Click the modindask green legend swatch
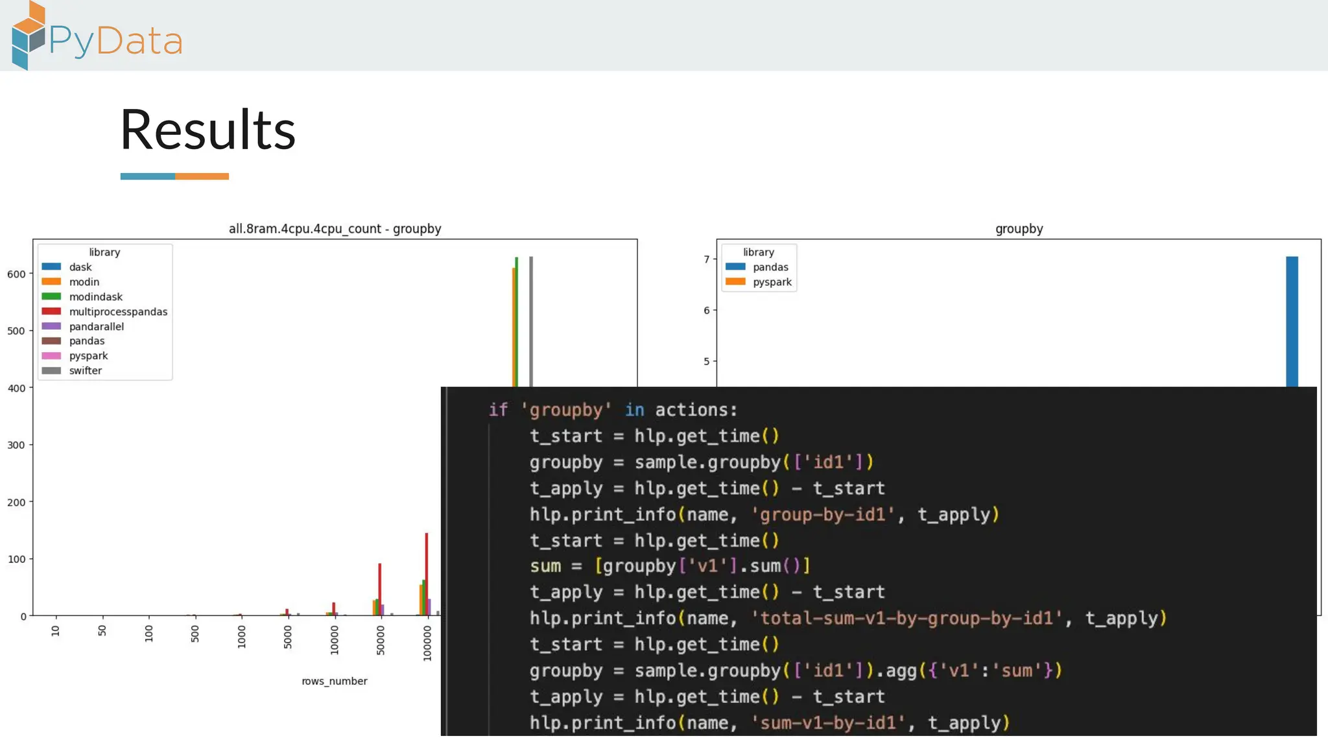 click(51, 296)
